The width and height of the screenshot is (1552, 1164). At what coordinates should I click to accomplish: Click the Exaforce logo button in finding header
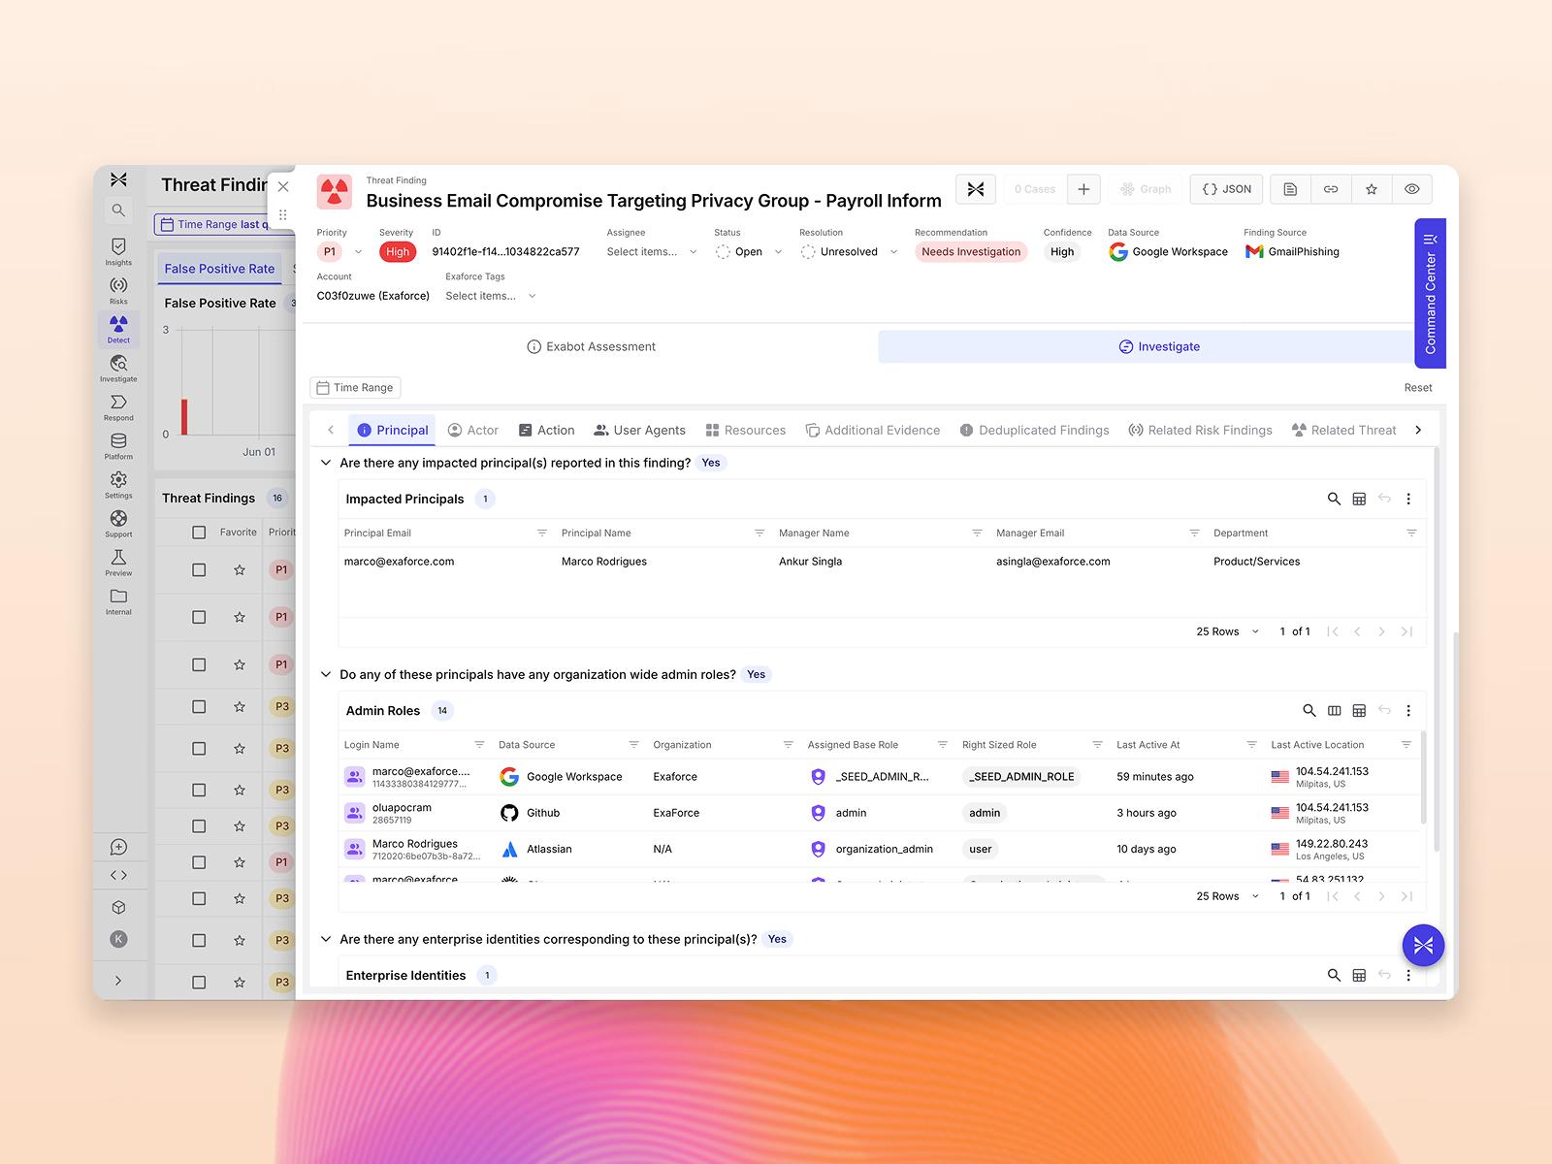coord(976,189)
